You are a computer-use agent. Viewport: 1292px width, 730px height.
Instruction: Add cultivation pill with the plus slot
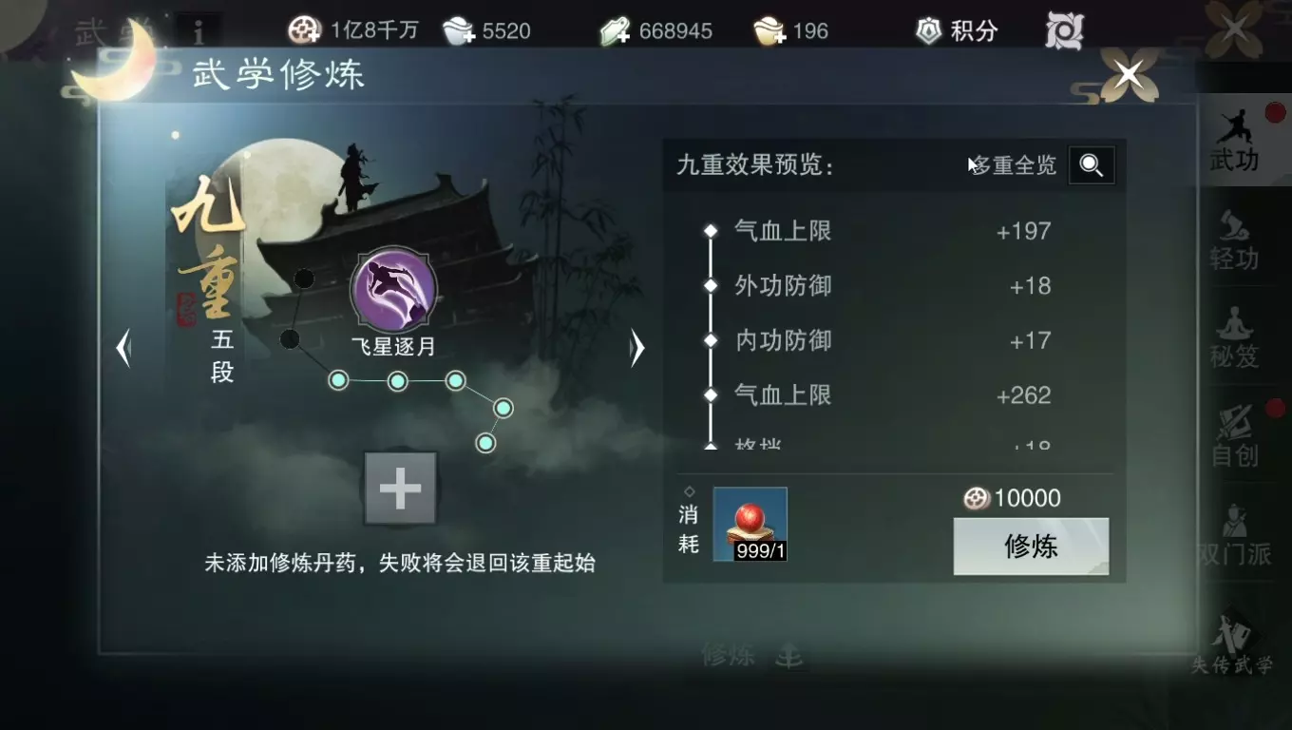coord(400,489)
